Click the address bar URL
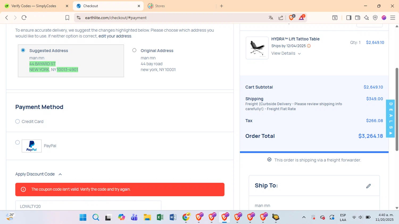The width and height of the screenshot is (399, 224). click(116, 18)
